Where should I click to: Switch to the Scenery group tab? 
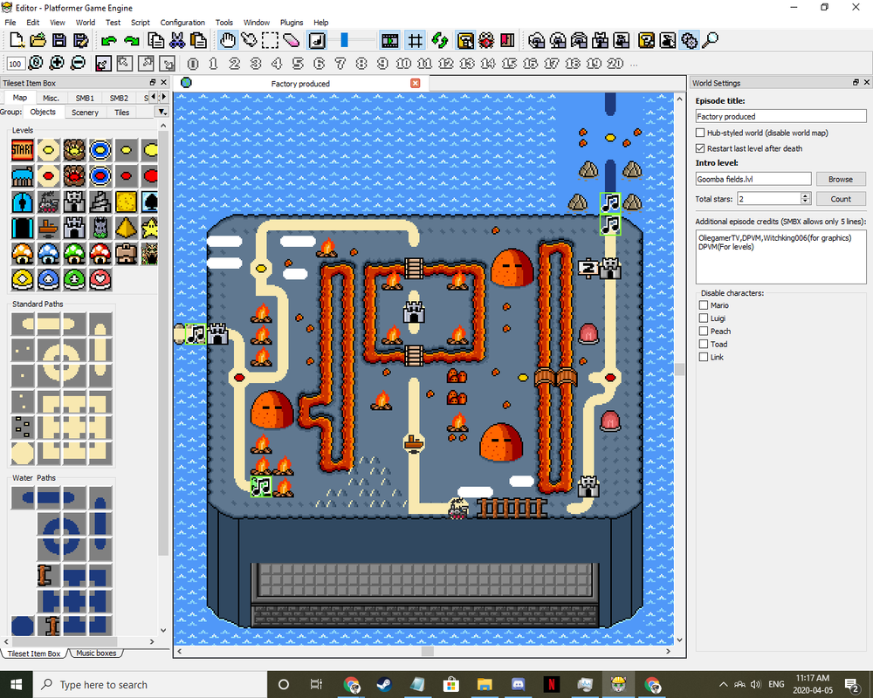pyautogui.click(x=85, y=113)
